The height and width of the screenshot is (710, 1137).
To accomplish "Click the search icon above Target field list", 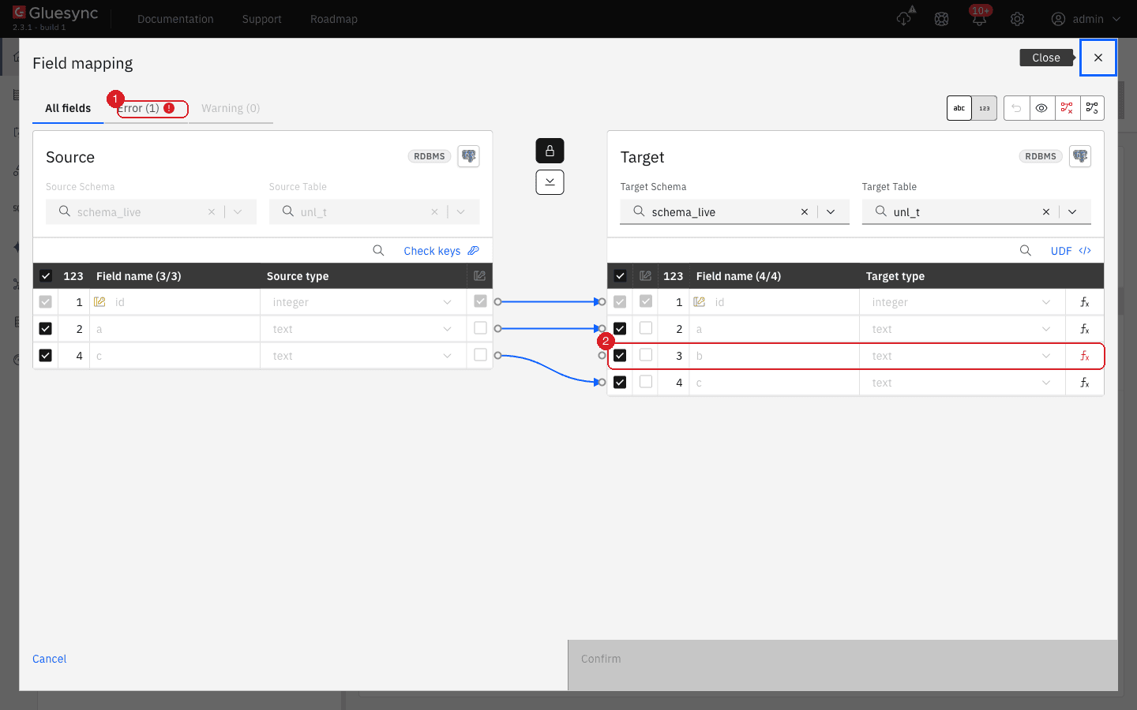I will (1025, 251).
